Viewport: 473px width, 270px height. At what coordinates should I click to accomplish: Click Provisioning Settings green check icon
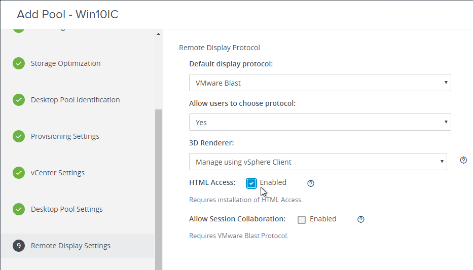pyautogui.click(x=19, y=136)
